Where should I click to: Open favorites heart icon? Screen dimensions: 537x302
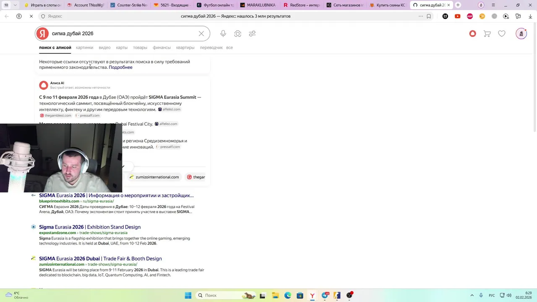click(502, 34)
